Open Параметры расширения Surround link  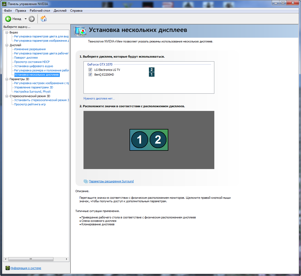[111, 181]
